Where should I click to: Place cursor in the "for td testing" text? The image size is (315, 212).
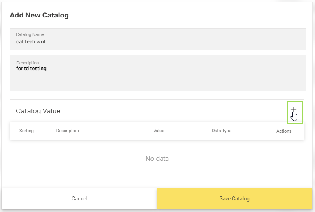click(31, 69)
